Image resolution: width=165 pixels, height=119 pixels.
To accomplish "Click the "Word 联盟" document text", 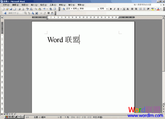I will pyautogui.click(x=63, y=40).
